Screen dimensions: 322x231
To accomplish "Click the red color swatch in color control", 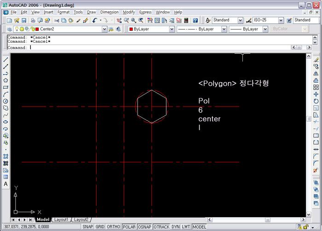I will [131, 29].
